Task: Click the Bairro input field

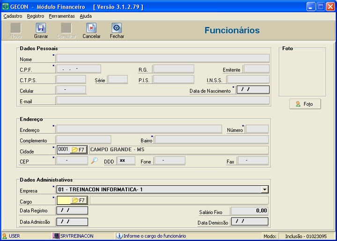Action: (x=212, y=139)
